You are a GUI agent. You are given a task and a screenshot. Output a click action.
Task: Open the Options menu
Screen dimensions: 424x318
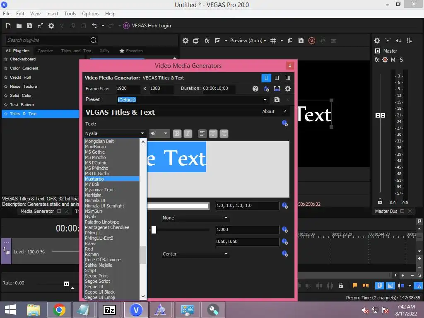[x=91, y=14]
